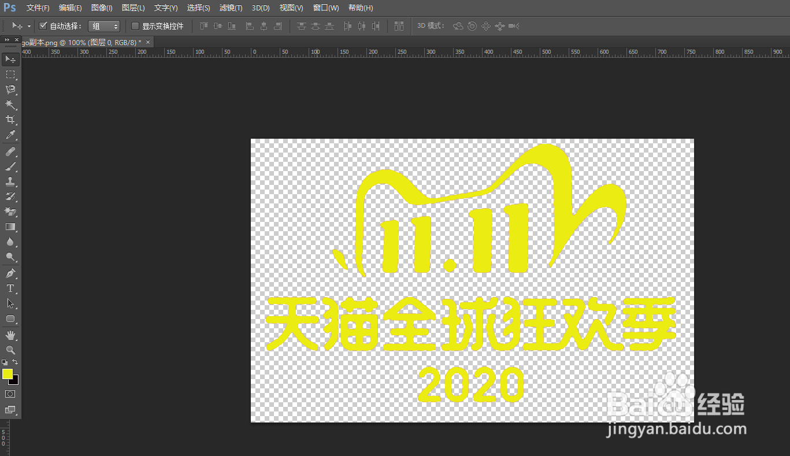Align bottom edges button
790x456 pixels.
click(x=232, y=26)
